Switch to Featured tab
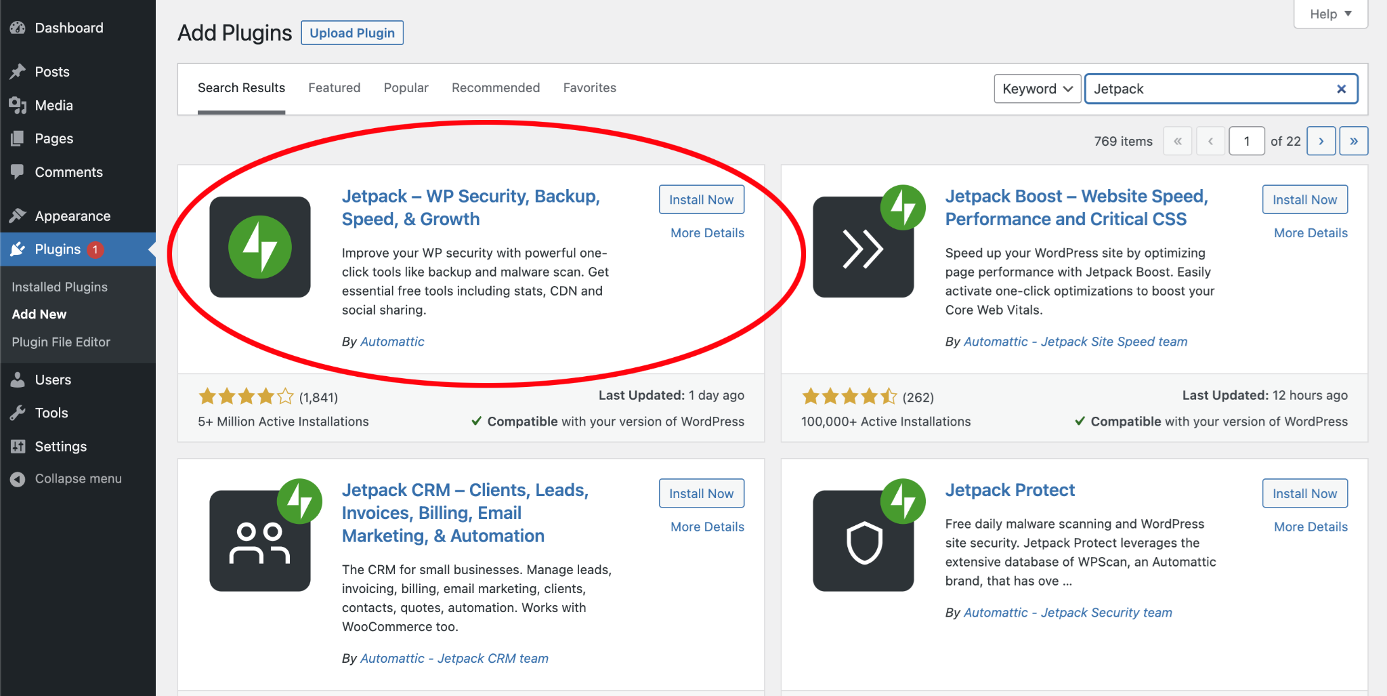Viewport: 1387px width, 696px height. (x=335, y=88)
